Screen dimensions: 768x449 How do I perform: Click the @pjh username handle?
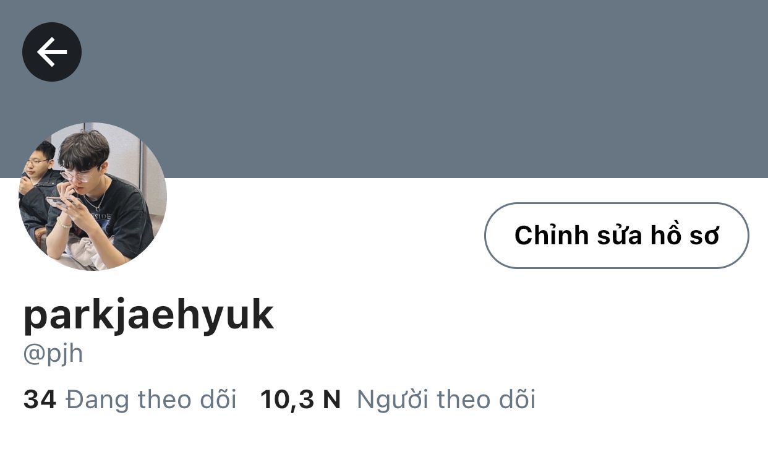[53, 354]
